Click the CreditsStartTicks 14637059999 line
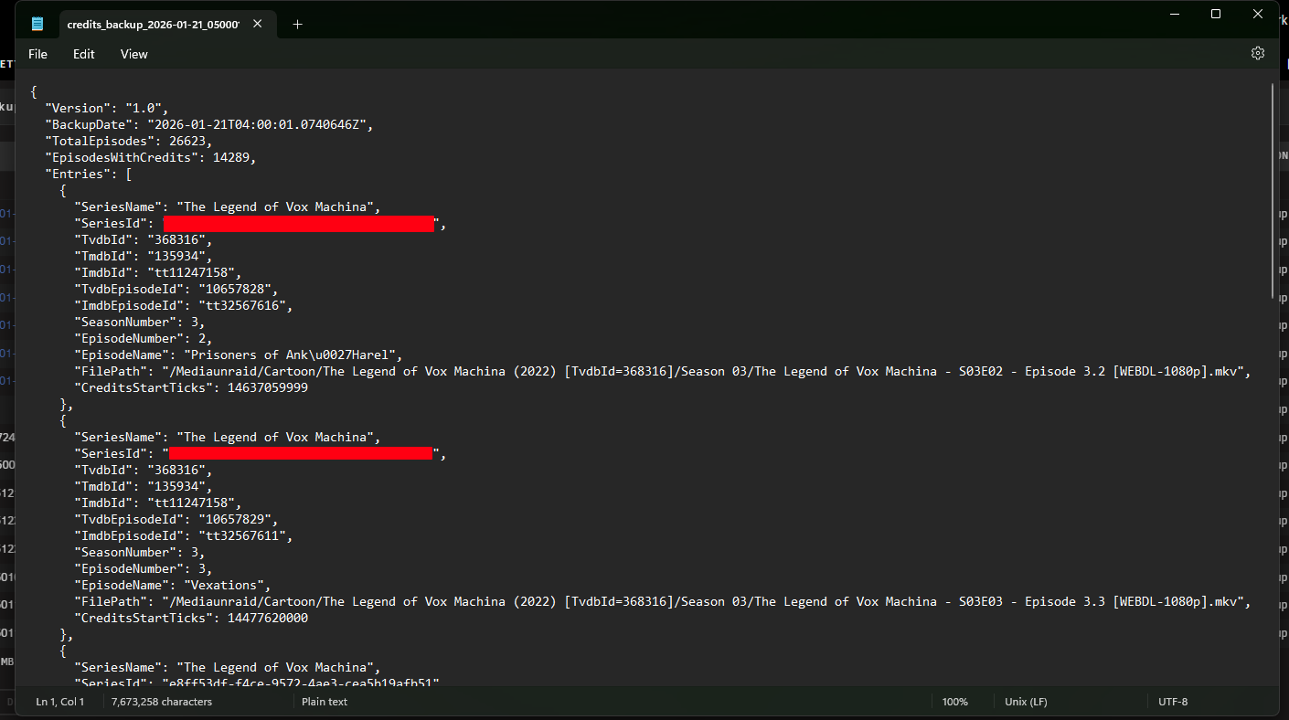 tap(191, 387)
